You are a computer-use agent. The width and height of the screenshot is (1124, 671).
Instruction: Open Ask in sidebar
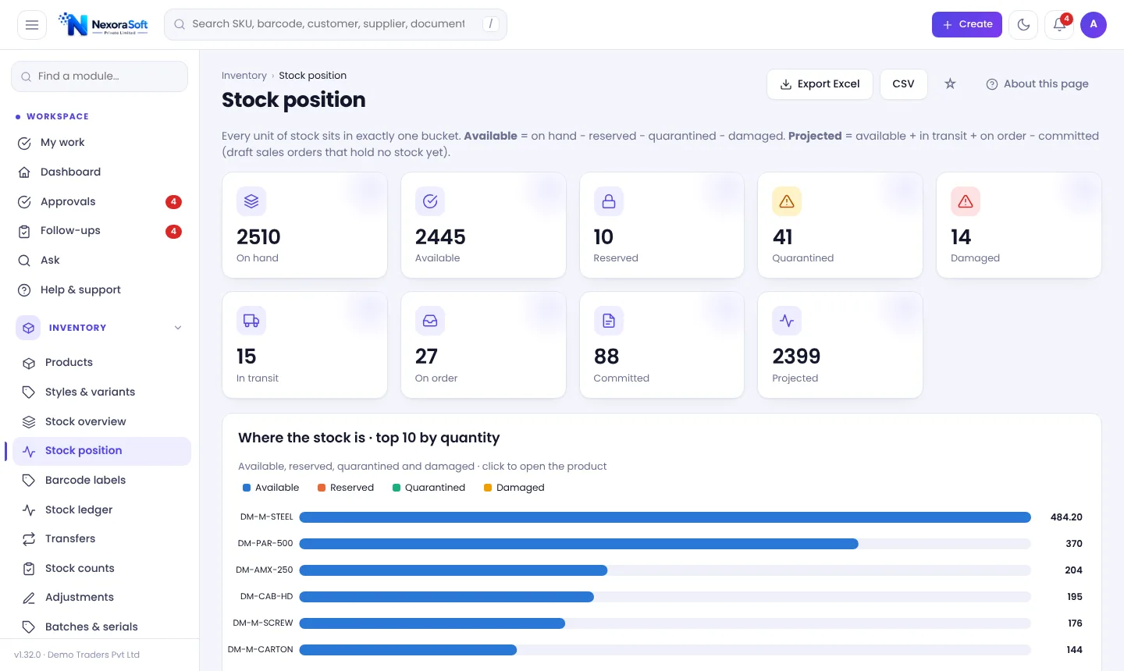click(99, 260)
